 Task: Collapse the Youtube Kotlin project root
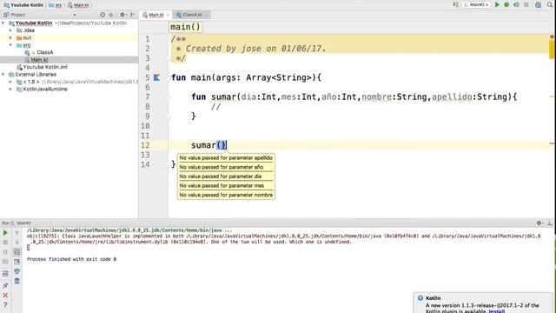(x=3, y=23)
